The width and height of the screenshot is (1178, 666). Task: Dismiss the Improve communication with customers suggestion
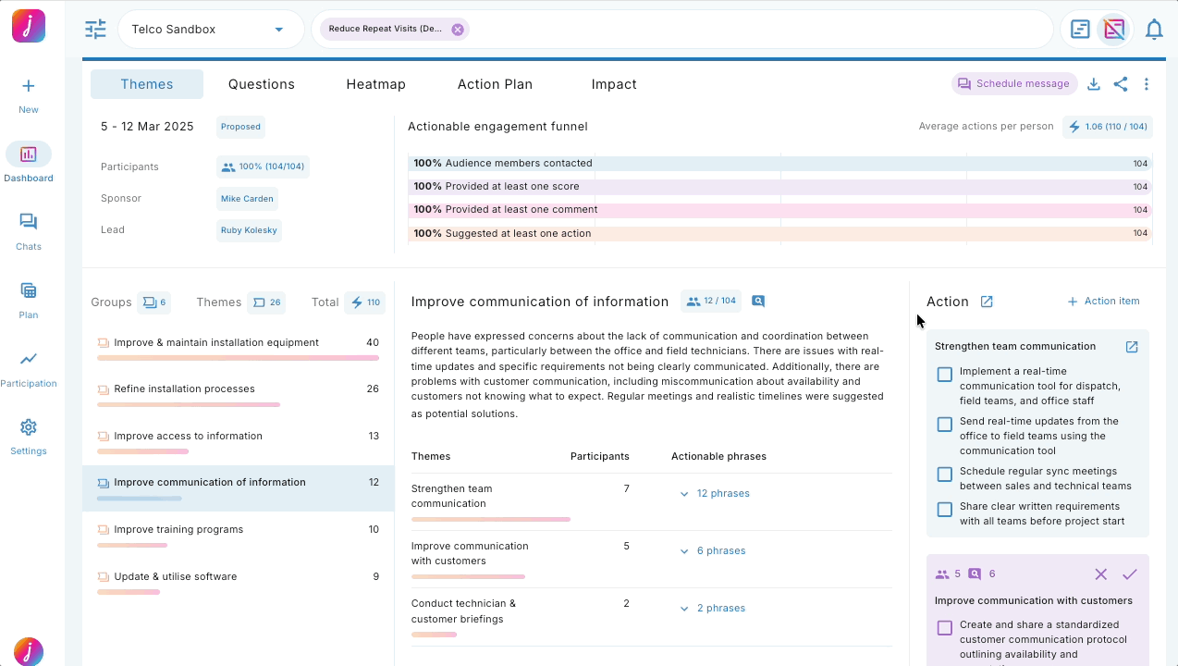coord(1100,574)
